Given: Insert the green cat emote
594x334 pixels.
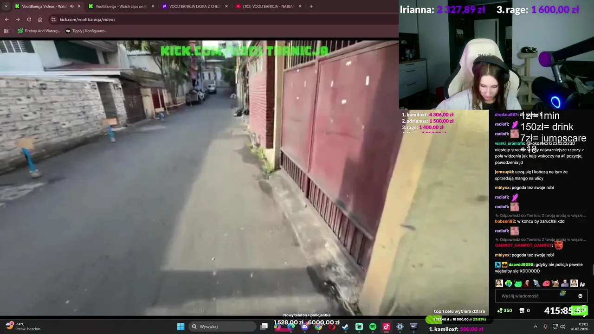Looking at the screenshot, I should pos(518,283).
